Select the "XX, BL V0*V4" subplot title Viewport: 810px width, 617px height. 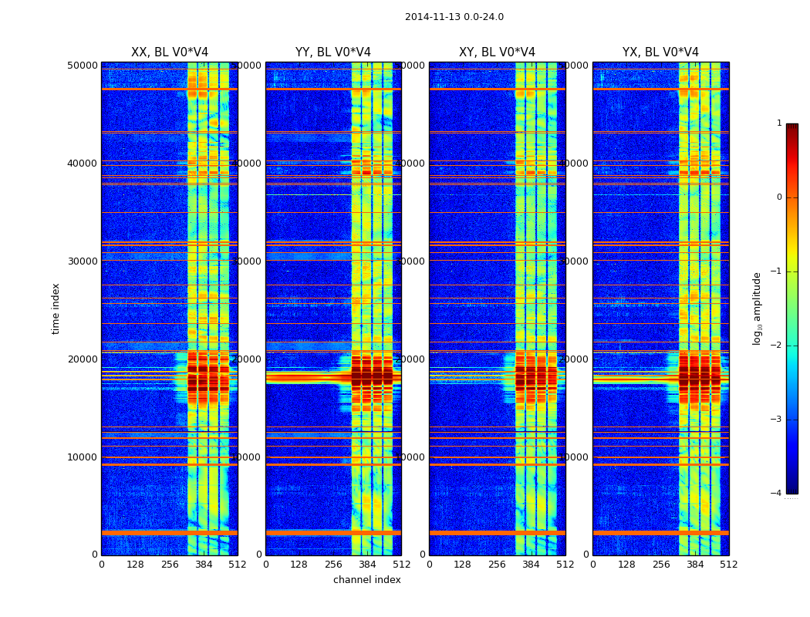click(x=170, y=52)
